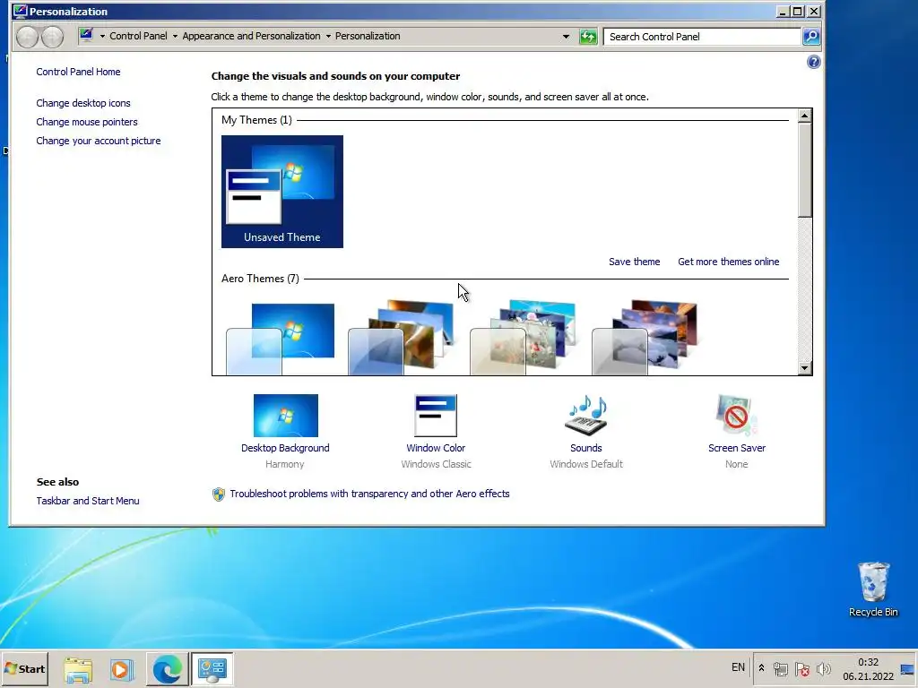Click the Aero Themes (7) heading
Image resolution: width=918 pixels, height=688 pixels.
click(260, 279)
